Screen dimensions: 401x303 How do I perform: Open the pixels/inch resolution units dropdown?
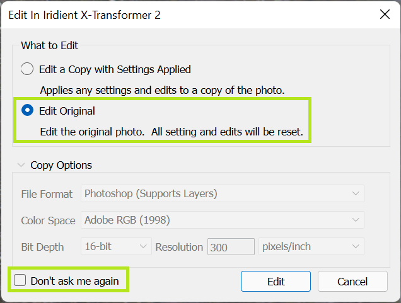pyautogui.click(x=311, y=246)
